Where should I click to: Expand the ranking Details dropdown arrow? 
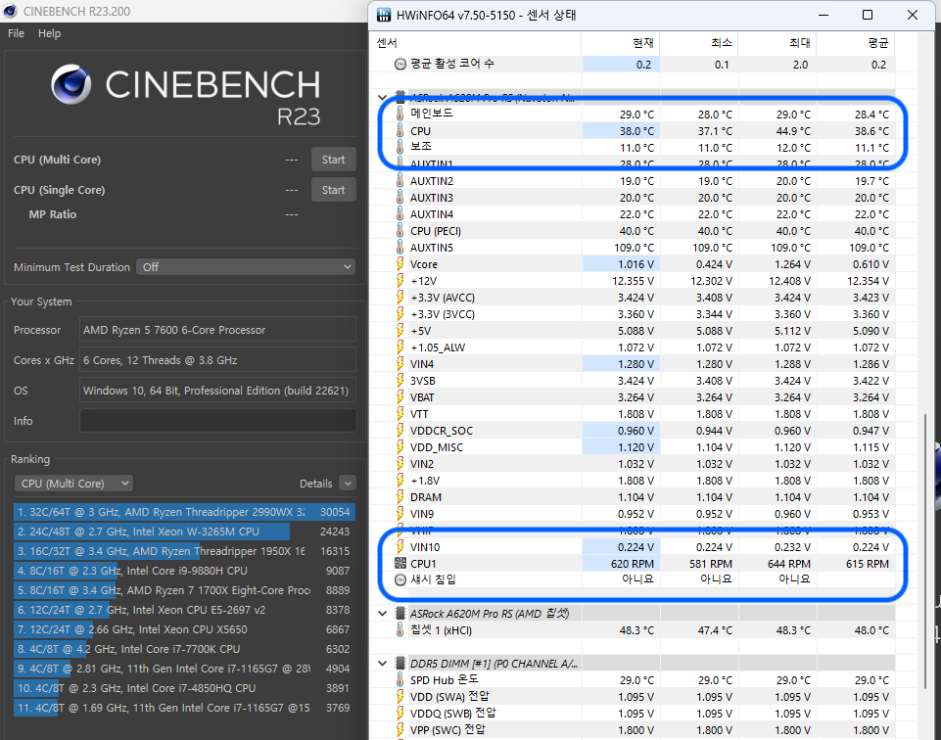pos(348,484)
